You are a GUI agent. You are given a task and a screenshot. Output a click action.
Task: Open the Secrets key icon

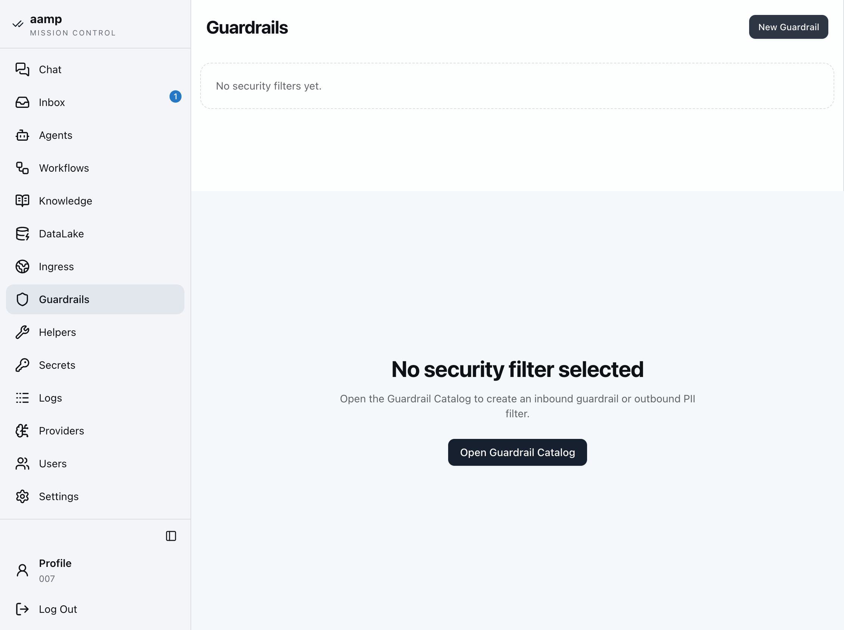tap(22, 365)
